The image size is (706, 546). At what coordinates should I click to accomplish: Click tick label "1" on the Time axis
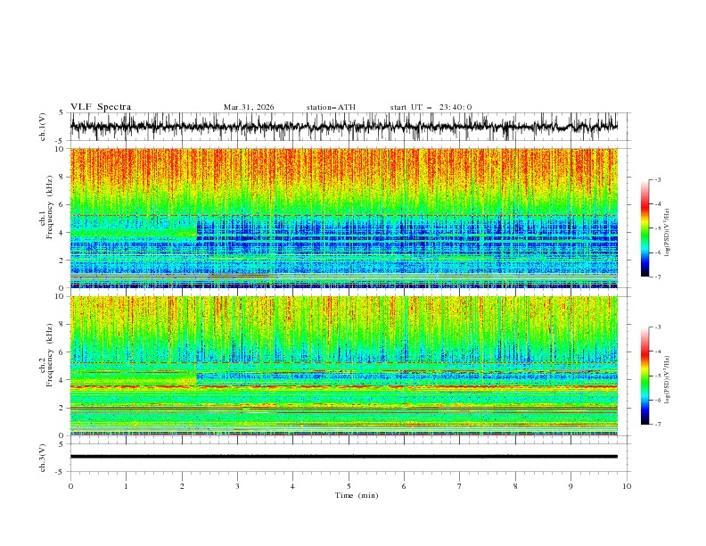pyautogui.click(x=126, y=486)
